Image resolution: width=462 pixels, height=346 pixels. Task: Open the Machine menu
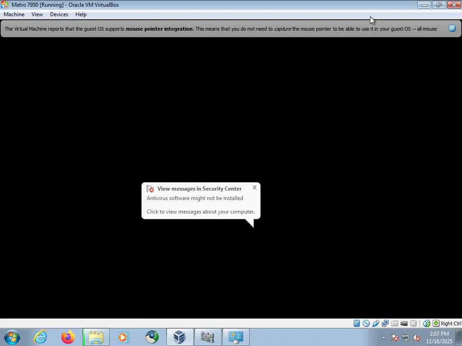[x=14, y=14]
